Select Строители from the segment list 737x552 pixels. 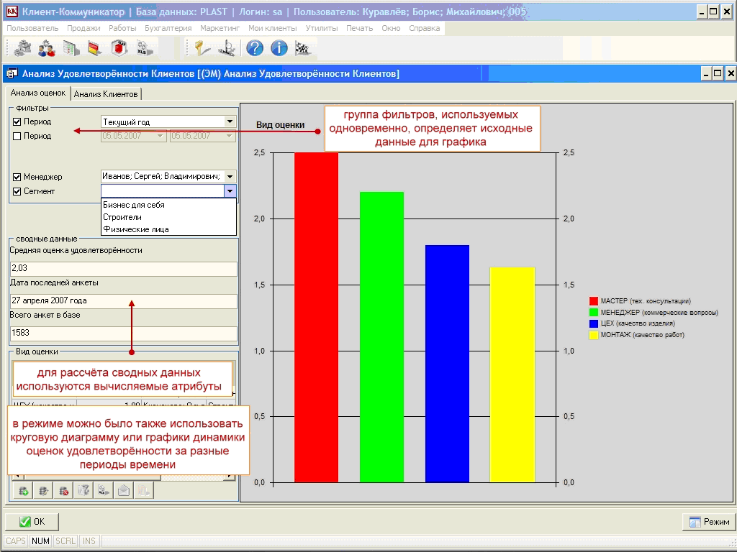click(x=122, y=217)
